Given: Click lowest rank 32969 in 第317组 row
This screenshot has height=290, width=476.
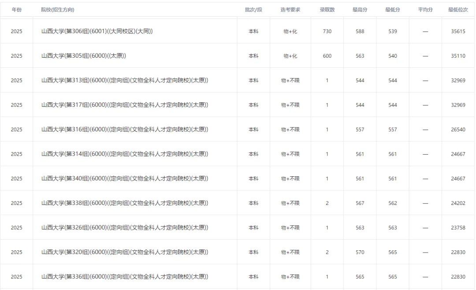Looking at the screenshot, I should click(458, 105).
